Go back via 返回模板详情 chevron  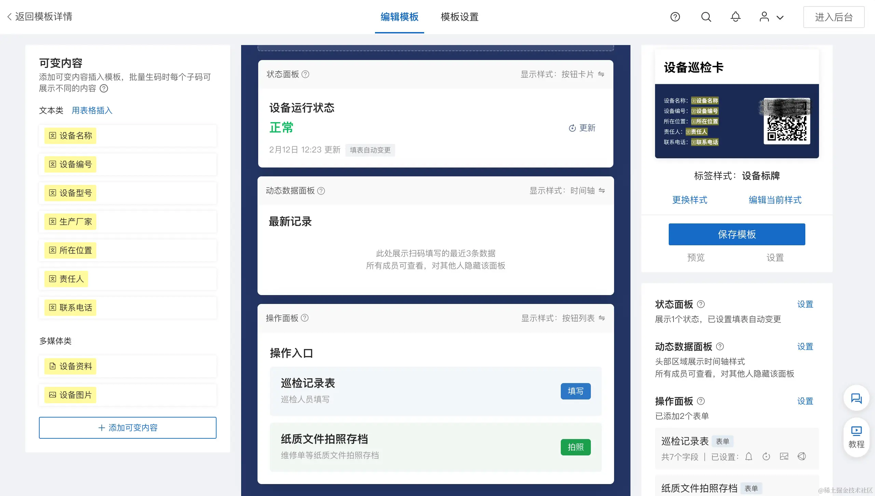pos(10,17)
